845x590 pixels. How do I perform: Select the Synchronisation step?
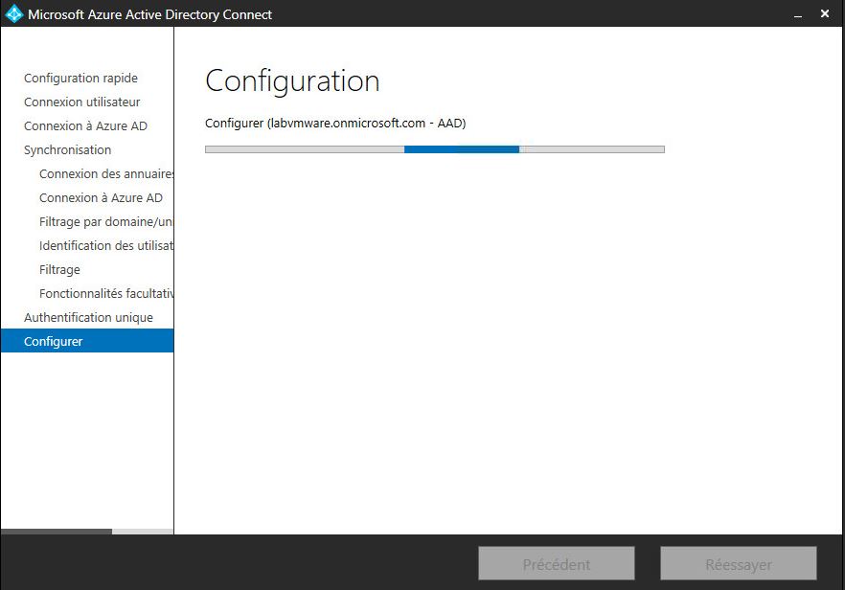[x=67, y=149]
